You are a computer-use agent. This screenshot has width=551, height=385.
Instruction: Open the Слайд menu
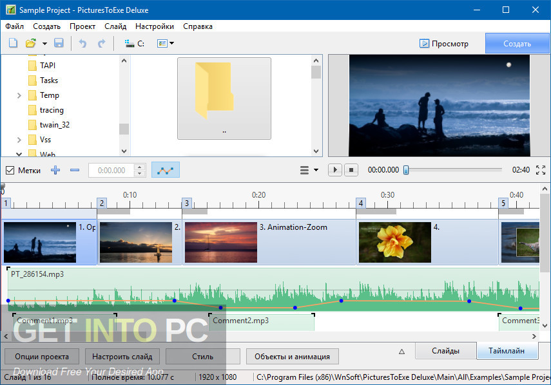click(x=115, y=26)
